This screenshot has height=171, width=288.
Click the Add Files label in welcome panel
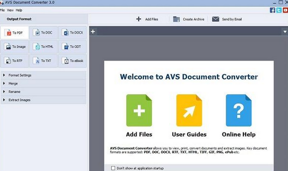(x=139, y=134)
